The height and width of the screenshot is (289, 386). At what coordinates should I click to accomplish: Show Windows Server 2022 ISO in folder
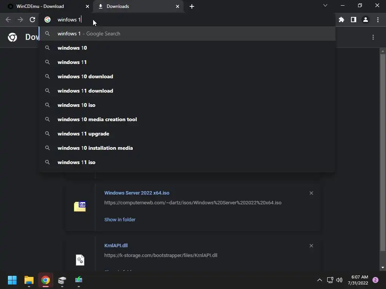pyautogui.click(x=119, y=219)
